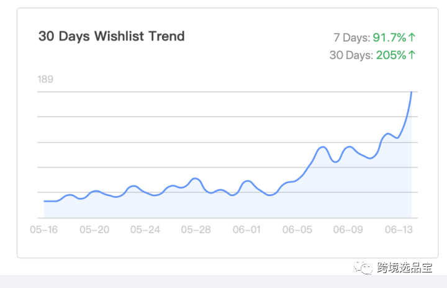Screen dimensions: 447x288
Task: Click the 06-05 date axis label
Action: pos(297,230)
